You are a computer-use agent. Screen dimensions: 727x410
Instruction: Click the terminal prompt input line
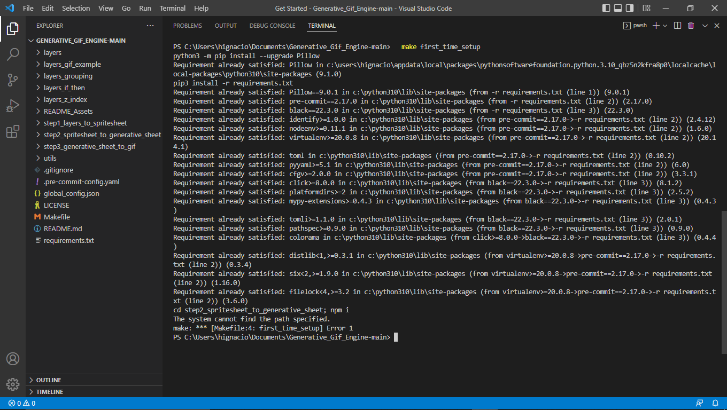[x=285, y=337]
